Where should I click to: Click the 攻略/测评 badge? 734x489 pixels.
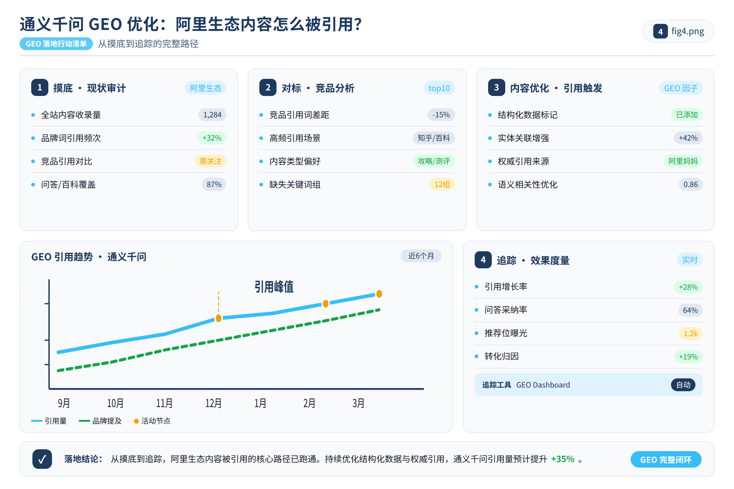434,161
